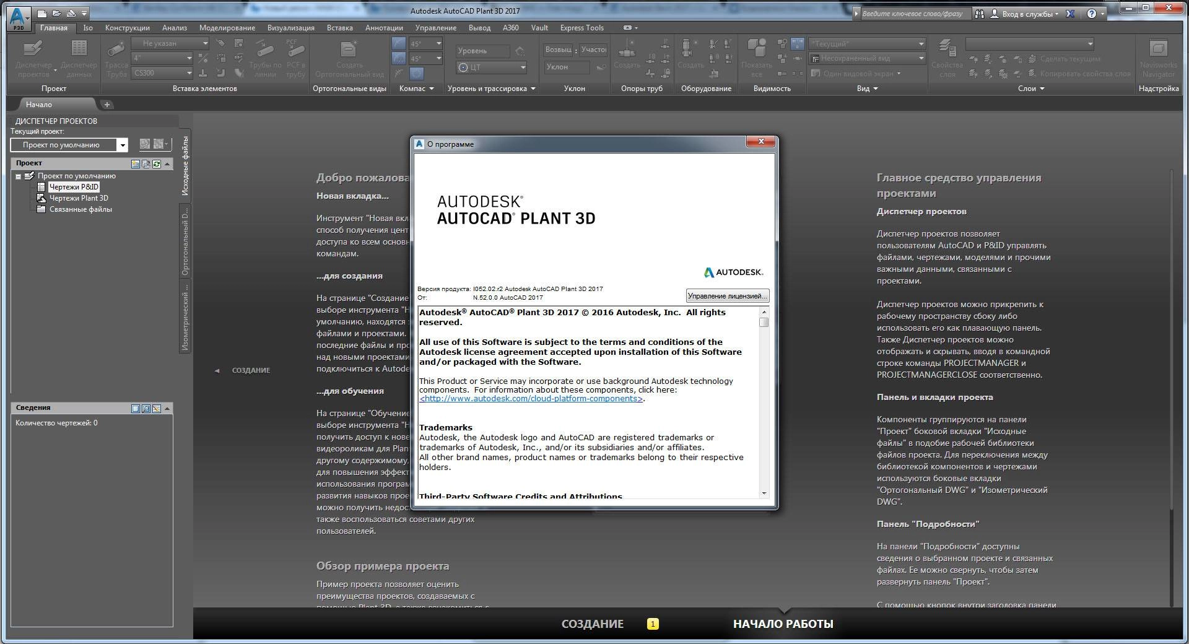Click the keyword search input field

coord(916,14)
